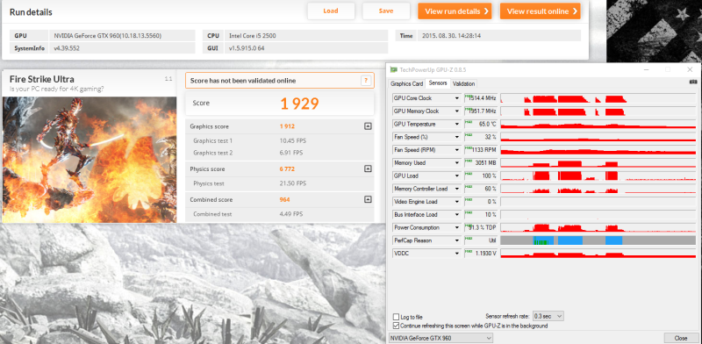Enable the Log to file checkbox
The height and width of the screenshot is (344, 702).
(x=396, y=317)
